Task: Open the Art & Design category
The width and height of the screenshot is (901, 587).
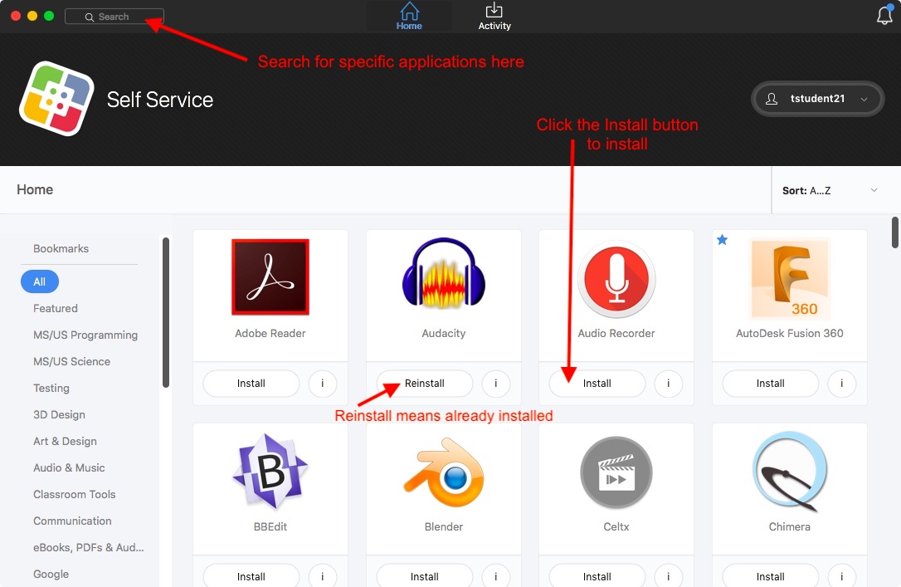Action: pyautogui.click(x=65, y=441)
